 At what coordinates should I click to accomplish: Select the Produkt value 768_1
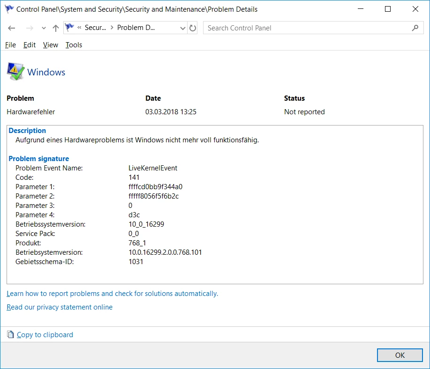point(137,243)
